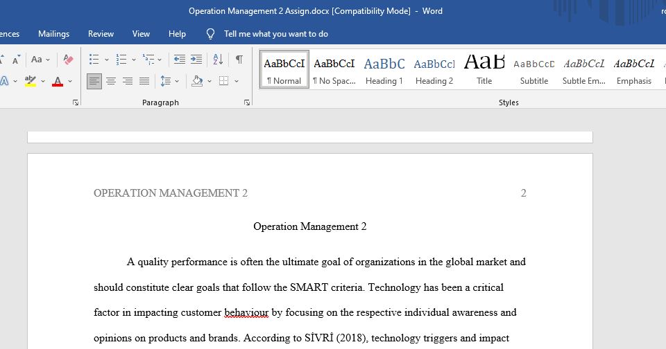Apply numbered list formatting
This screenshot has width=666, height=349.
click(x=121, y=60)
